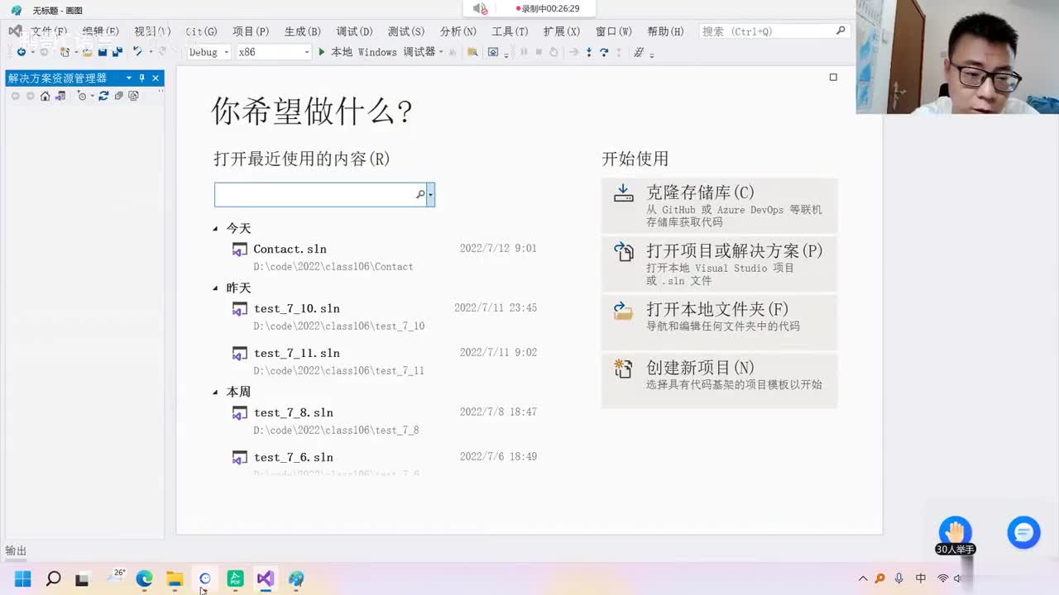1059x595 pixels.
Task: Click 创建新项目(N) button
Action: pos(719,381)
